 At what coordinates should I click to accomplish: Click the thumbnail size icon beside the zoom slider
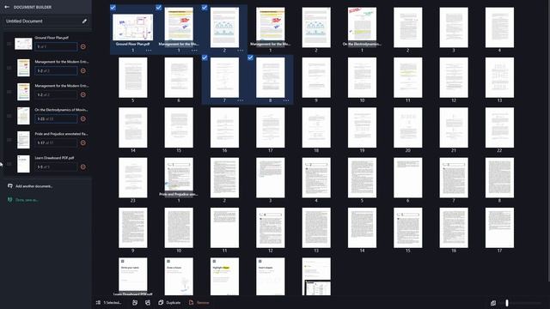tap(492, 303)
